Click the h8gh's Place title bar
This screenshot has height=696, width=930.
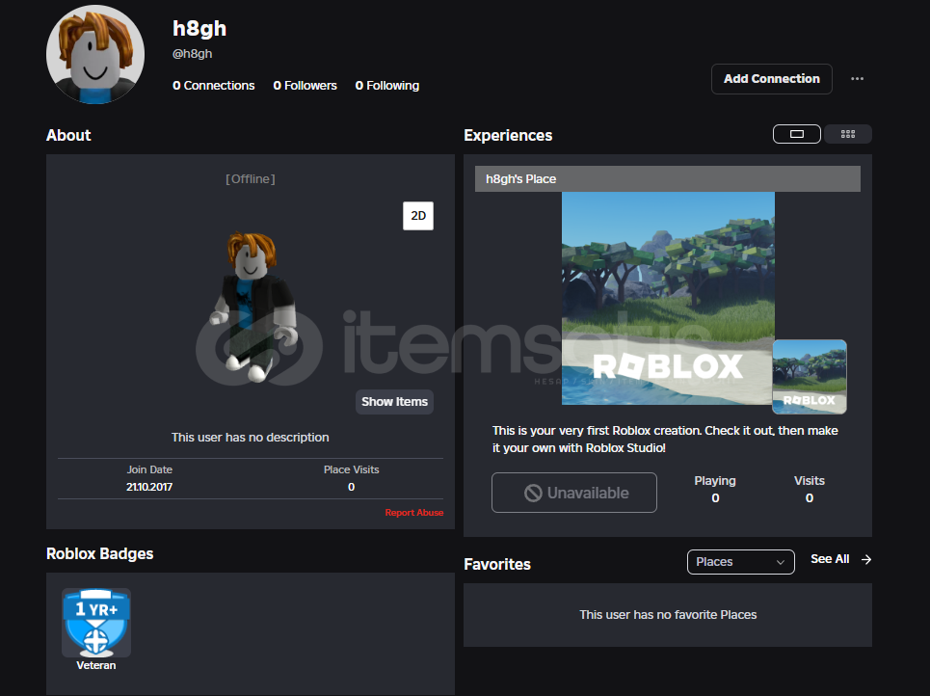(667, 179)
